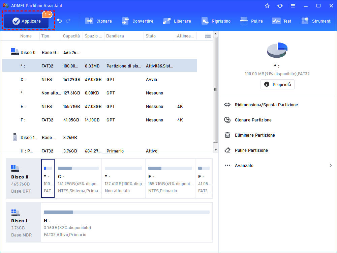337x253 pixels.
Task: Select the H: partition block in disk map
Action: pyautogui.click(x=127, y=222)
